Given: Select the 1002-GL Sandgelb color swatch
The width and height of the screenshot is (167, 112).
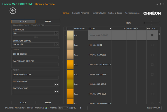Looking at the screenshot, I should pos(70,55).
